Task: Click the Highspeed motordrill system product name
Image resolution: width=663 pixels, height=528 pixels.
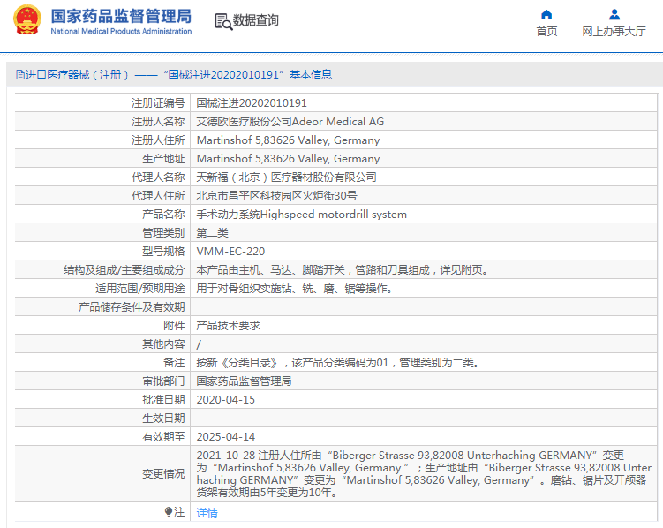Action: click(x=301, y=215)
